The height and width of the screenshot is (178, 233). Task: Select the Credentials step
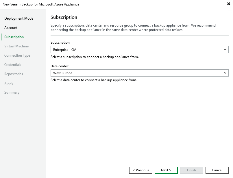(13, 65)
